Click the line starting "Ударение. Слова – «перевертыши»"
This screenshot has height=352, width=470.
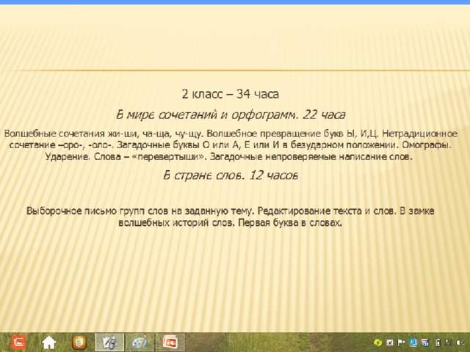tap(229, 156)
